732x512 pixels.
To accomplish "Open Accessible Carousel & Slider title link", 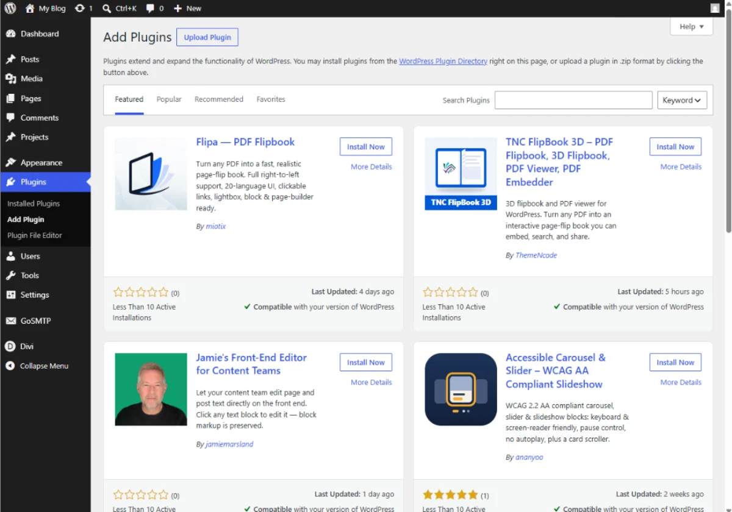I will coord(556,371).
